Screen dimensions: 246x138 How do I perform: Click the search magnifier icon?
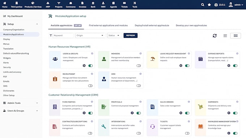(x=203, y=5)
